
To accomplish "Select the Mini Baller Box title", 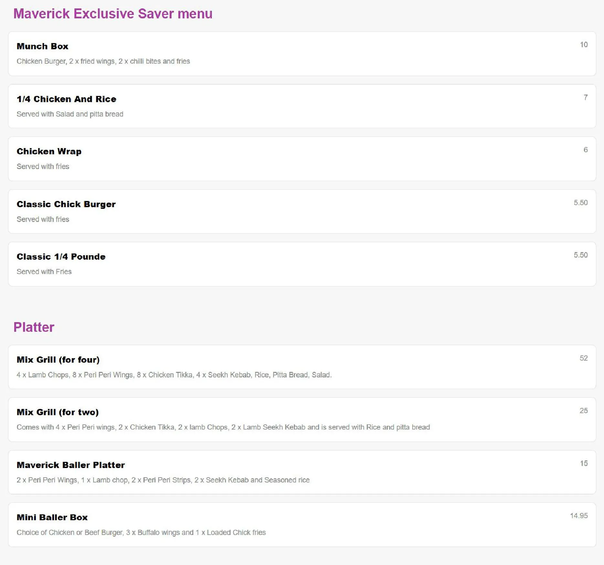I will pyautogui.click(x=52, y=517).
